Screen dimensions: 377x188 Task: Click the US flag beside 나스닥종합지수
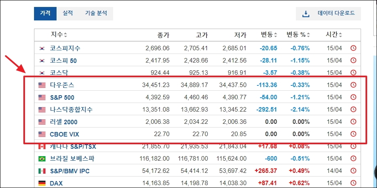[42, 110]
